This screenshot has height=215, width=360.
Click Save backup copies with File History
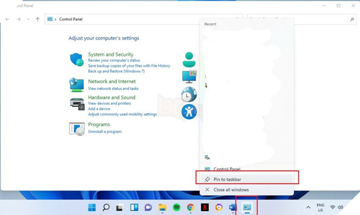coord(129,66)
